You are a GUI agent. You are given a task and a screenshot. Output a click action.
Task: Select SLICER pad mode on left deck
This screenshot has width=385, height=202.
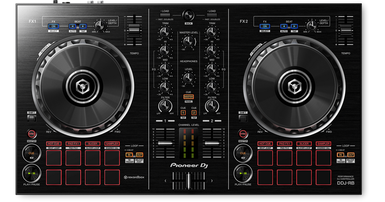tap(92, 144)
